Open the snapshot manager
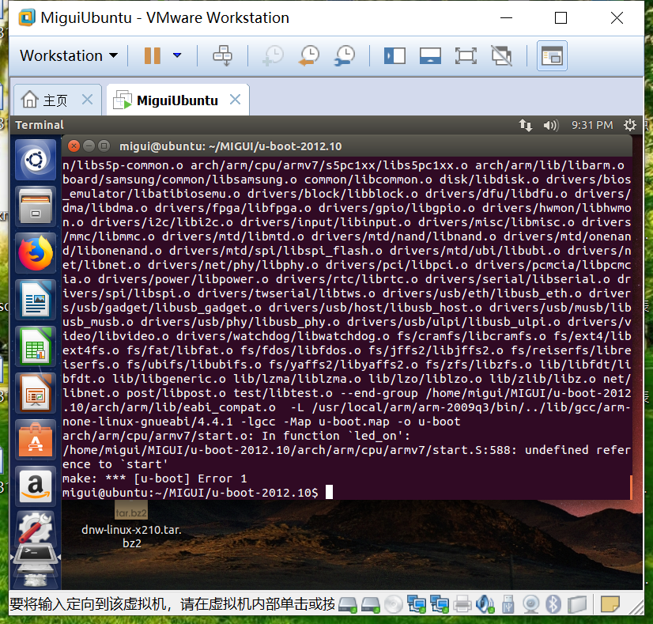 345,55
